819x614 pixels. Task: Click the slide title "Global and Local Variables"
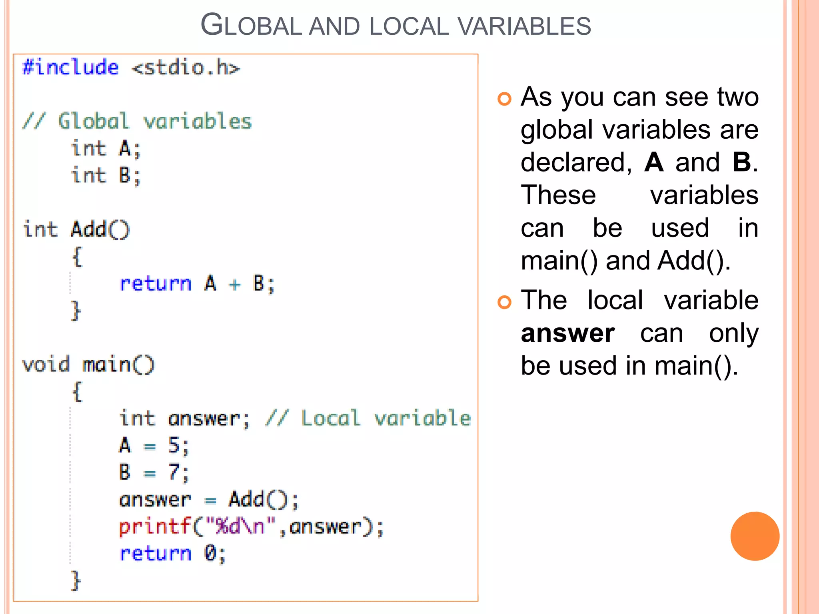click(x=396, y=25)
